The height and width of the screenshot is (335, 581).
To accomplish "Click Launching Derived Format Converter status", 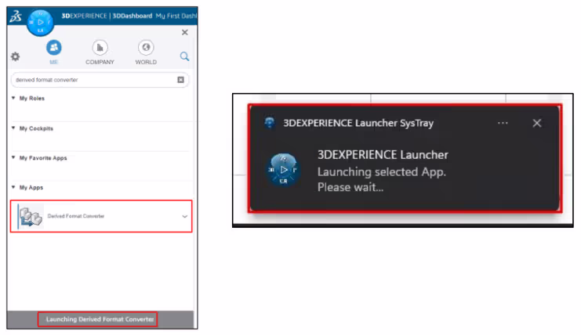I will [x=100, y=319].
